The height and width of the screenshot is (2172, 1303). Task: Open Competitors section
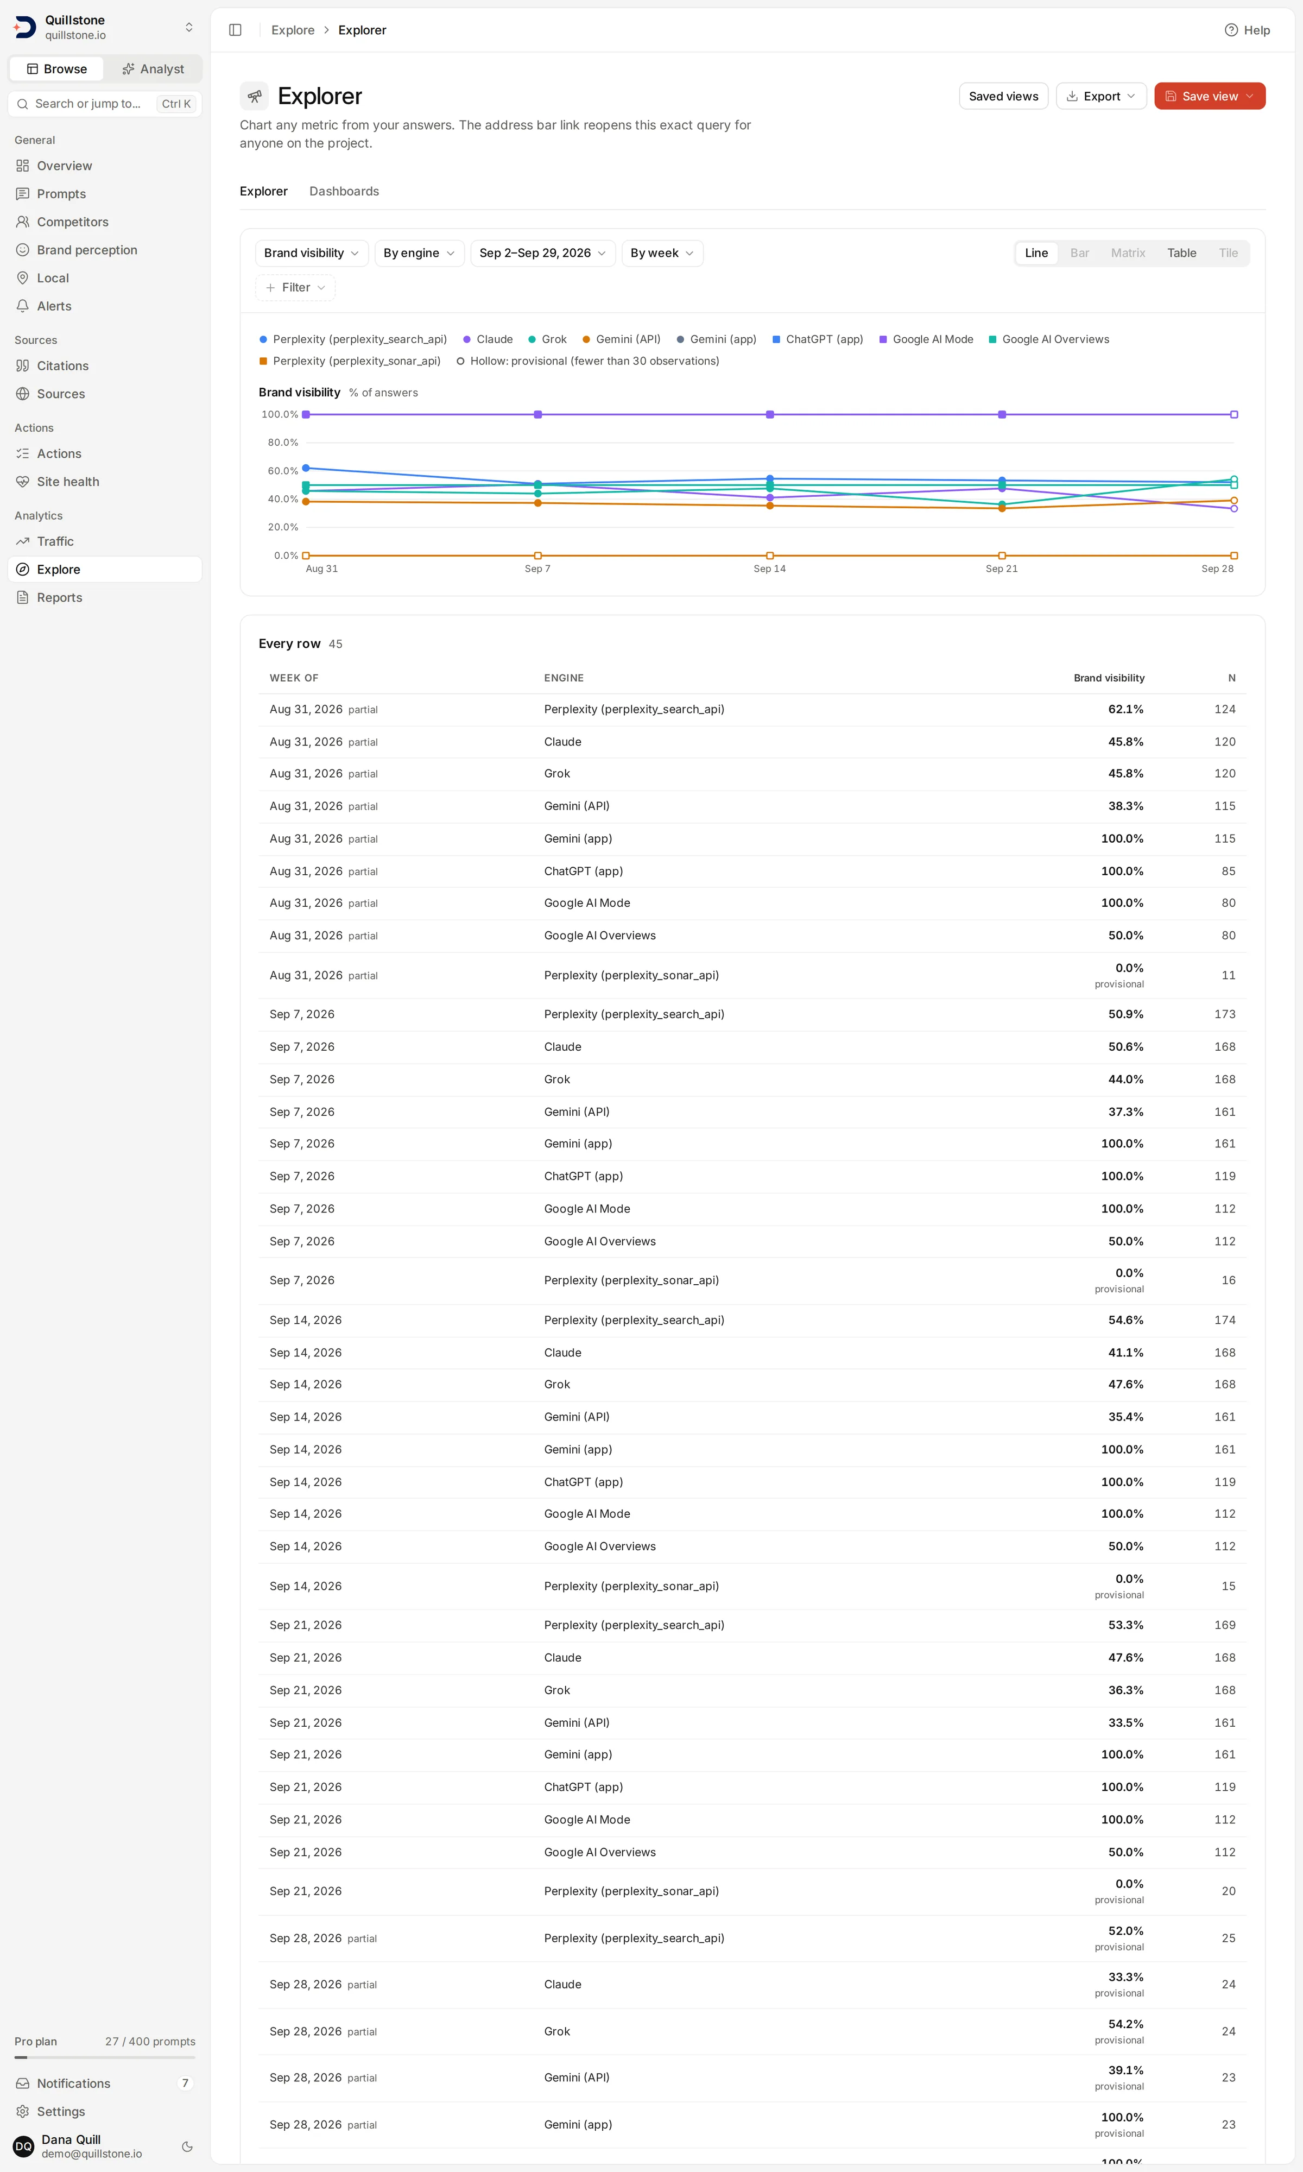tap(104, 222)
